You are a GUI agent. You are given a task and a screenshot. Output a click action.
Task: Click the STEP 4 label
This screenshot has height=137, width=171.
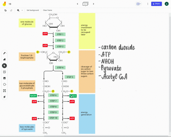tap(60, 67)
